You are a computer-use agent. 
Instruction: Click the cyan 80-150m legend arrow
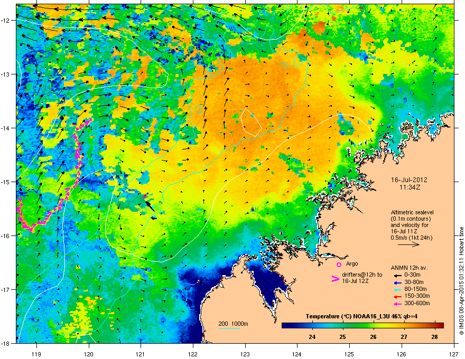[398, 290]
